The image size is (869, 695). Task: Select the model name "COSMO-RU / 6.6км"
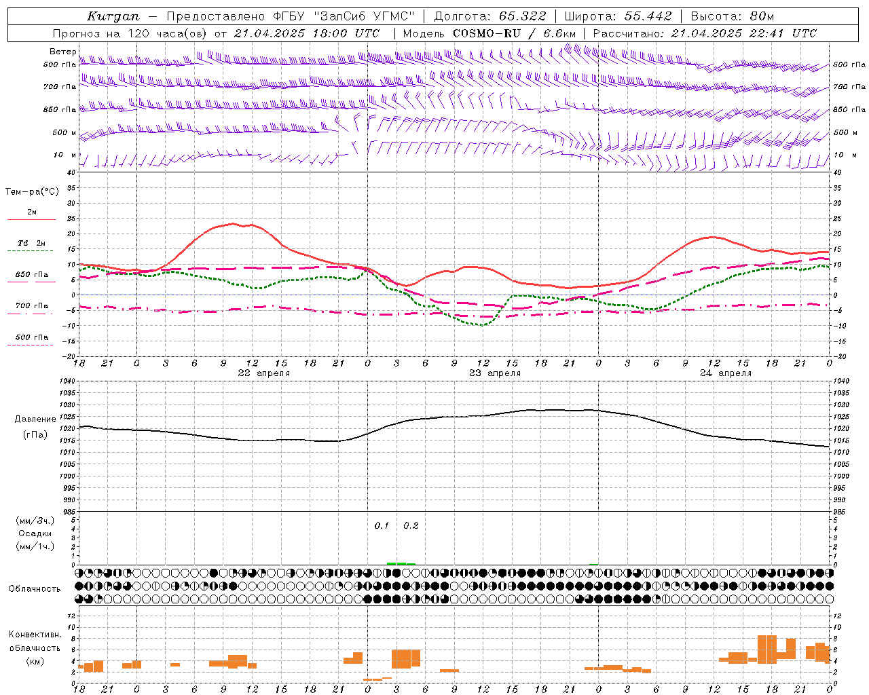(x=514, y=33)
